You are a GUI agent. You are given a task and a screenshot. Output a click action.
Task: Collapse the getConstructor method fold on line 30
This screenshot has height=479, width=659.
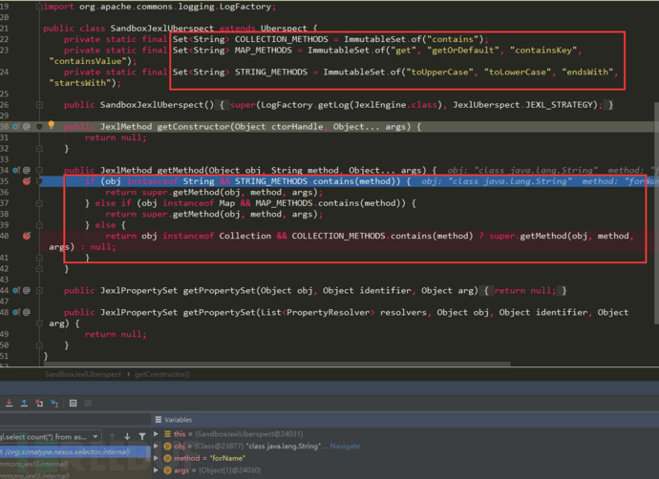click(x=39, y=126)
